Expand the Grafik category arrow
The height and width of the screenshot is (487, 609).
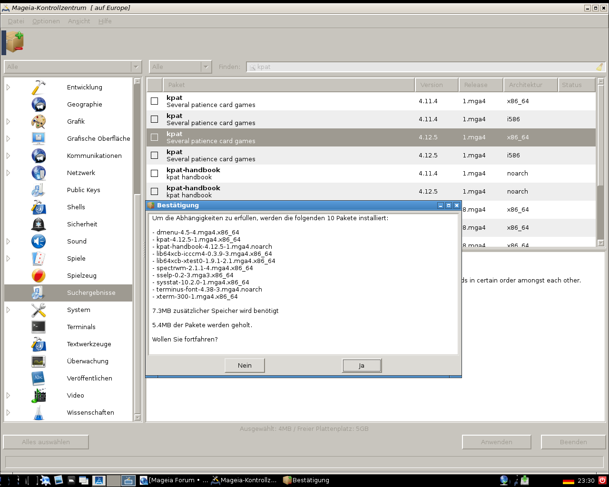point(8,122)
